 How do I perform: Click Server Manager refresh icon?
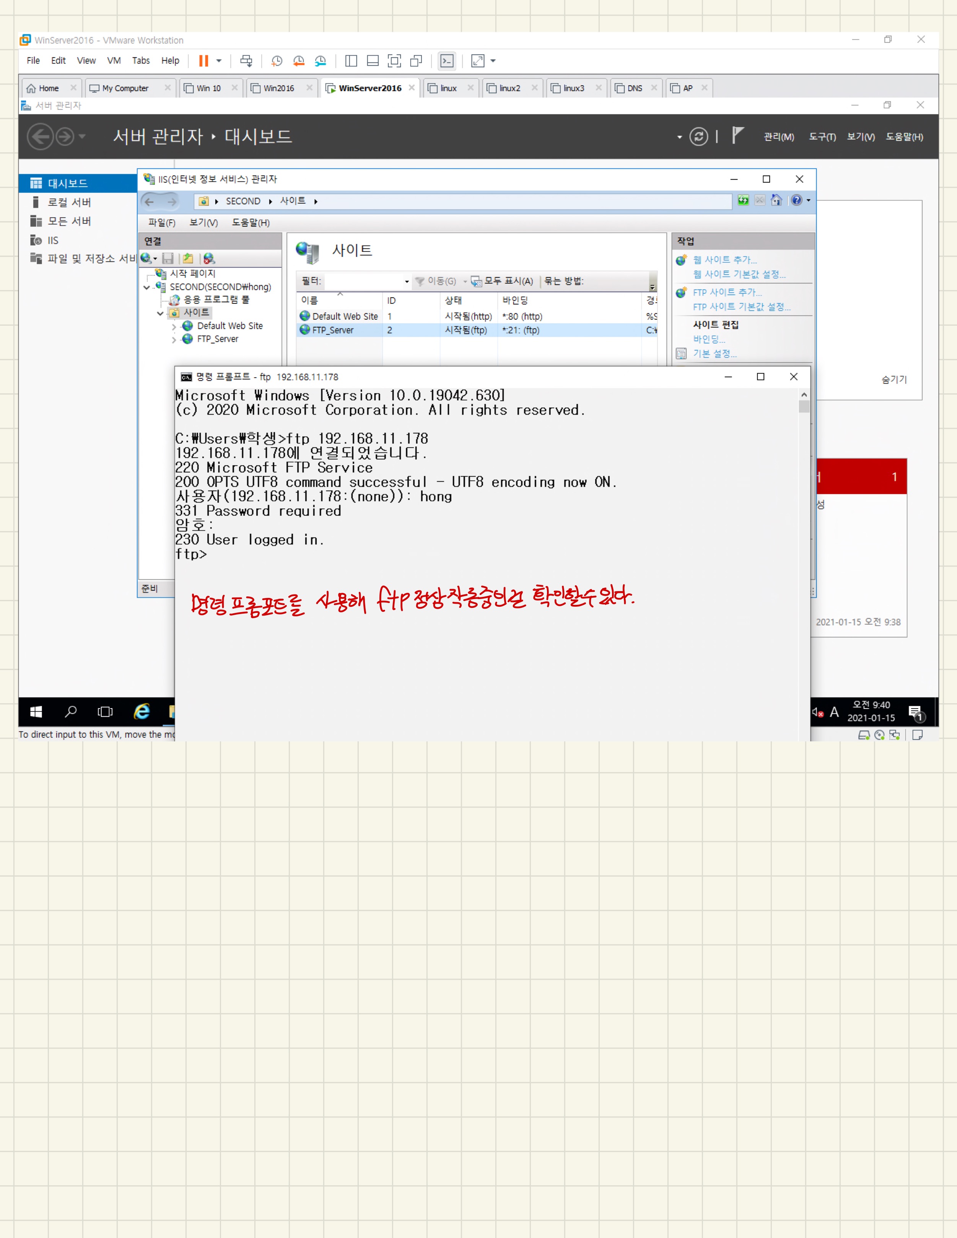(x=699, y=137)
